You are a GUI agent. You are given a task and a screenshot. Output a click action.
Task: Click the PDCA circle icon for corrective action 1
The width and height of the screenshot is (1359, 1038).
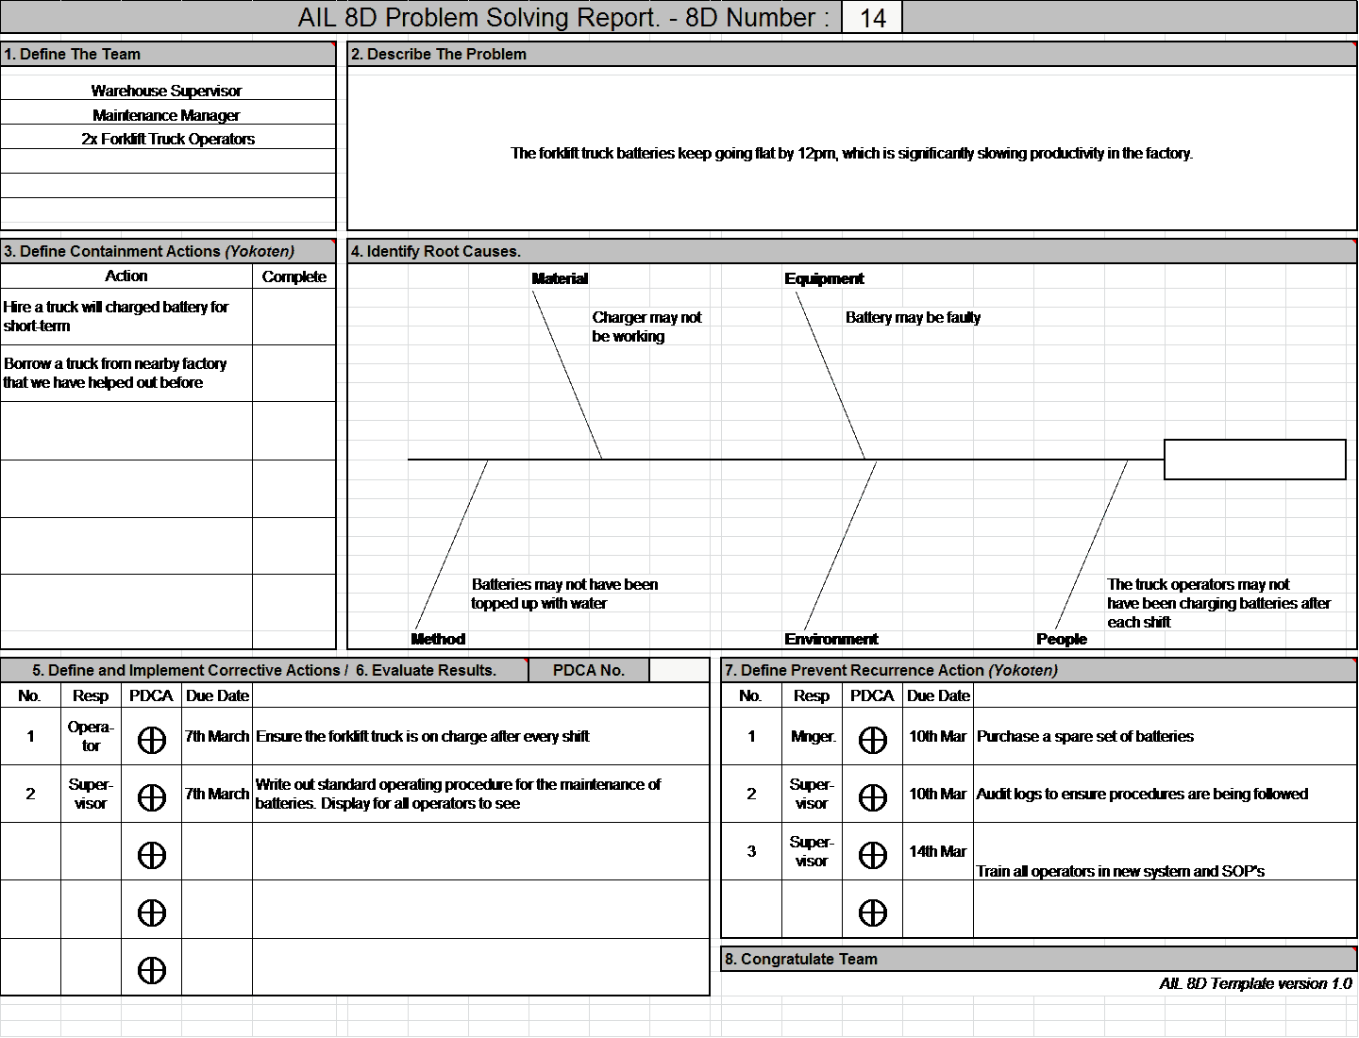(152, 741)
